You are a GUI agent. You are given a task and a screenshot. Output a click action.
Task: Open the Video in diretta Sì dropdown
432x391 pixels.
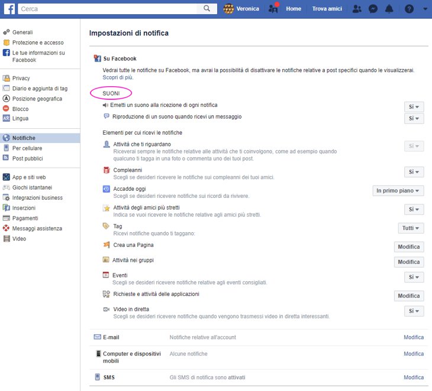click(414, 311)
